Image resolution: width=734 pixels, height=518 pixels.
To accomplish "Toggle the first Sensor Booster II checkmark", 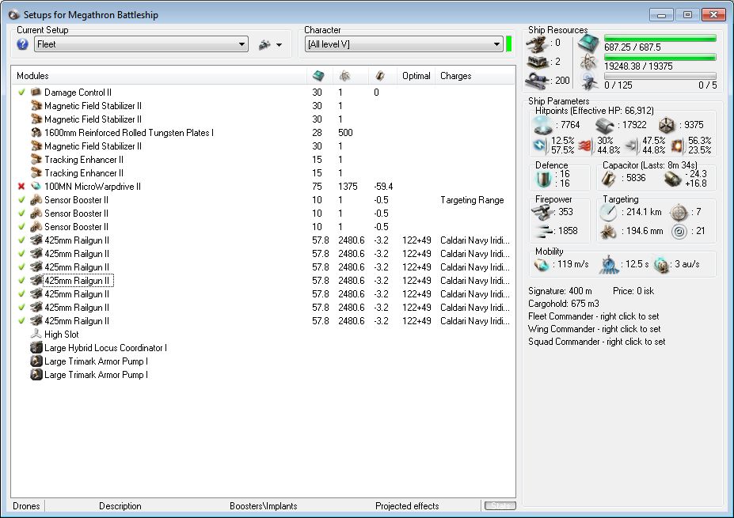I will coord(21,200).
